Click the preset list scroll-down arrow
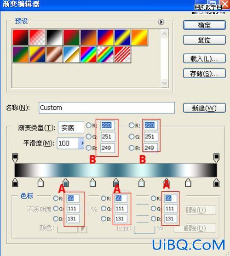Image resolution: width=230 pixels, height=256 pixels. (164, 83)
